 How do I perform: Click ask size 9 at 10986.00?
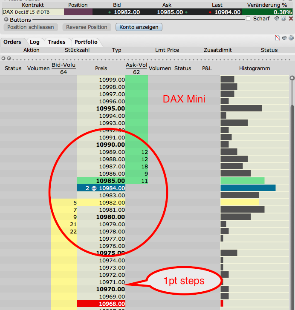click(146, 173)
